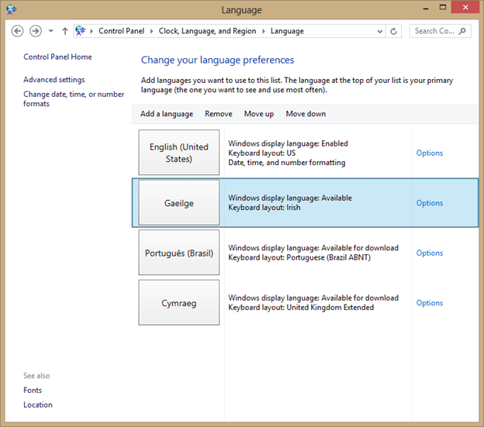Go back with the Back arrow button
This screenshot has width=484, height=427.
(17, 31)
